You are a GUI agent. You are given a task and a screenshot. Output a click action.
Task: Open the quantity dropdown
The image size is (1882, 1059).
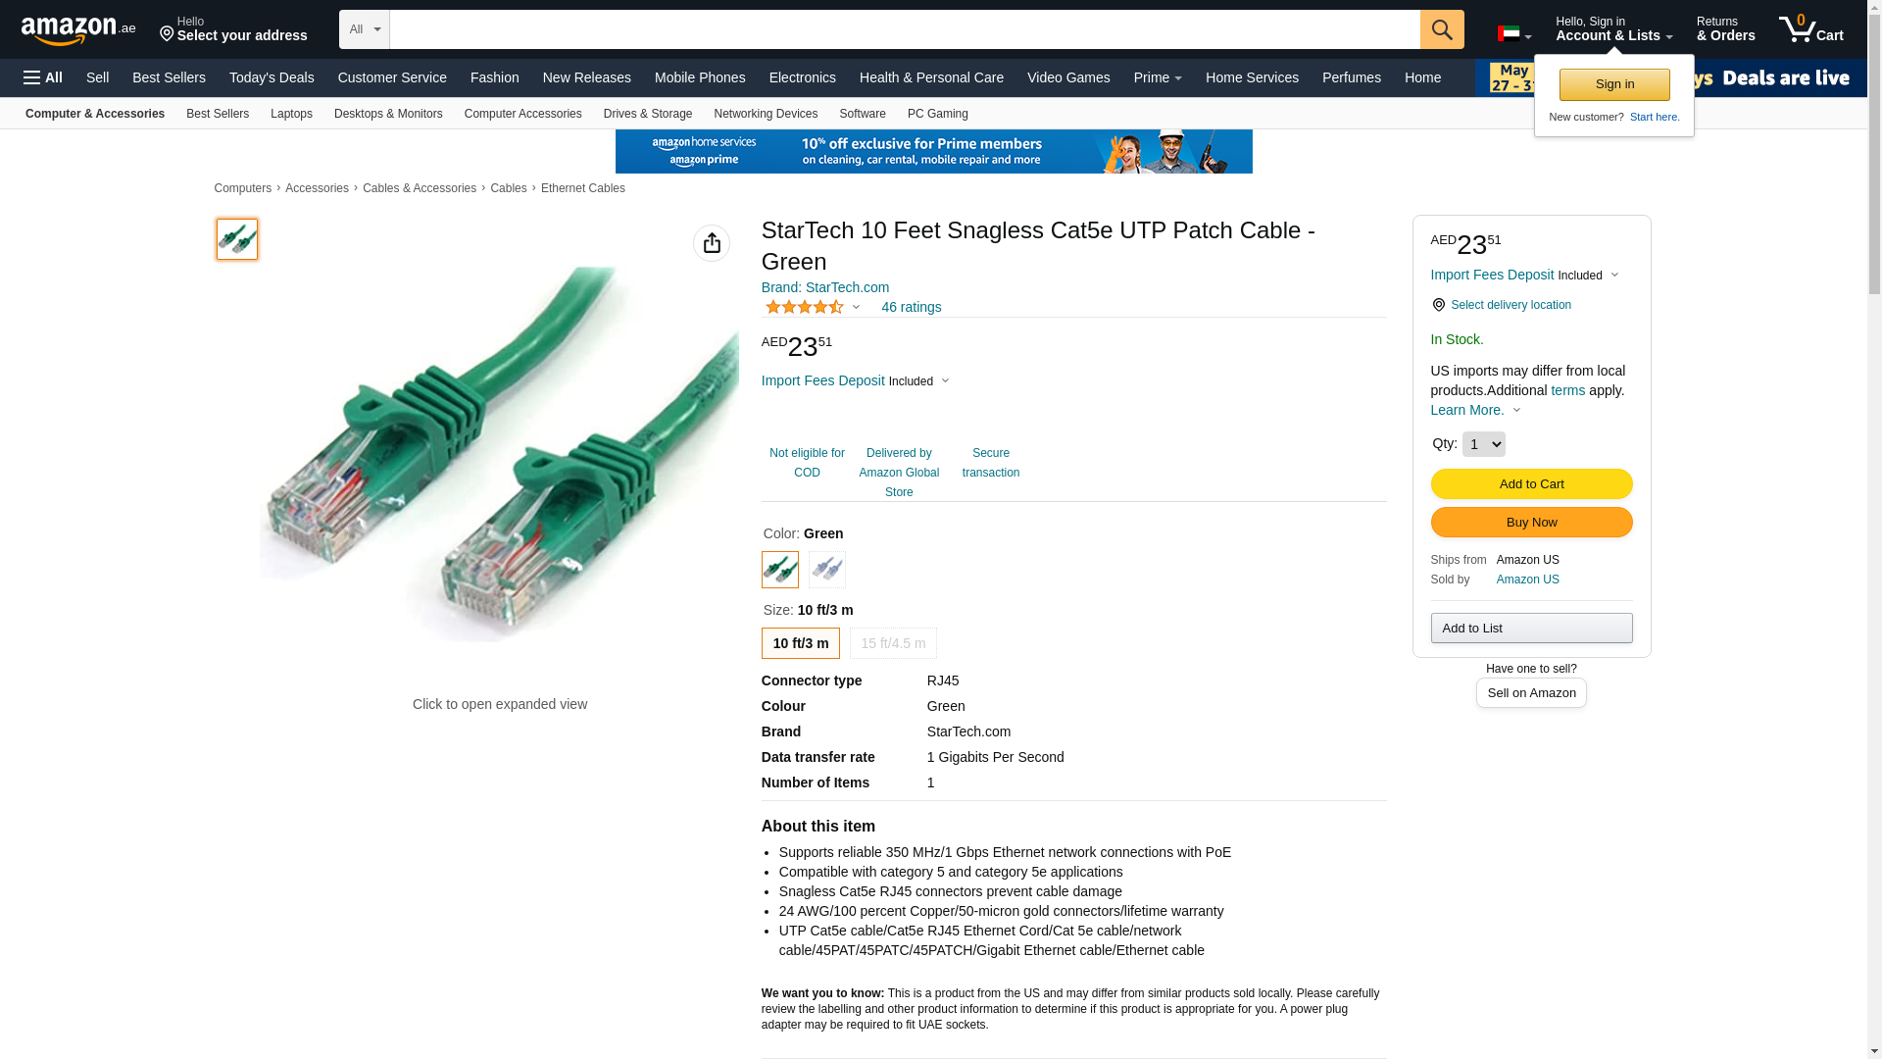tap(1483, 444)
